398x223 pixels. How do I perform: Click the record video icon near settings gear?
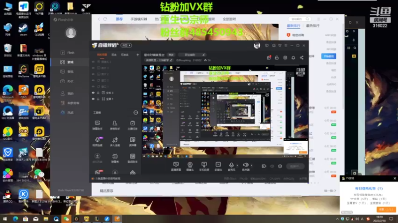tap(264, 166)
